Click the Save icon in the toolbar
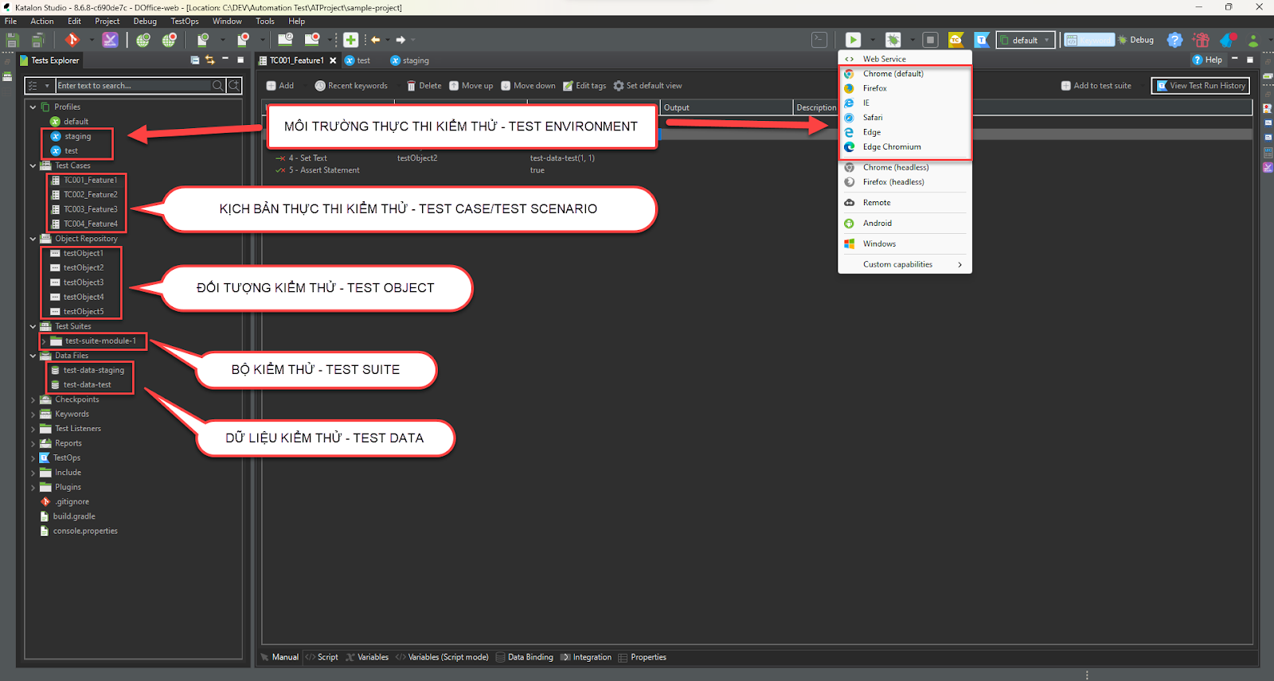This screenshot has width=1274, height=681. pyautogui.click(x=13, y=40)
